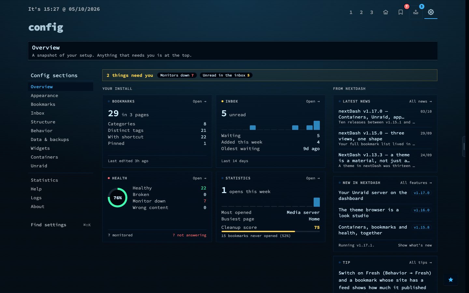
Task: Click the Cleanup score progress bar
Action: tap(270, 231)
